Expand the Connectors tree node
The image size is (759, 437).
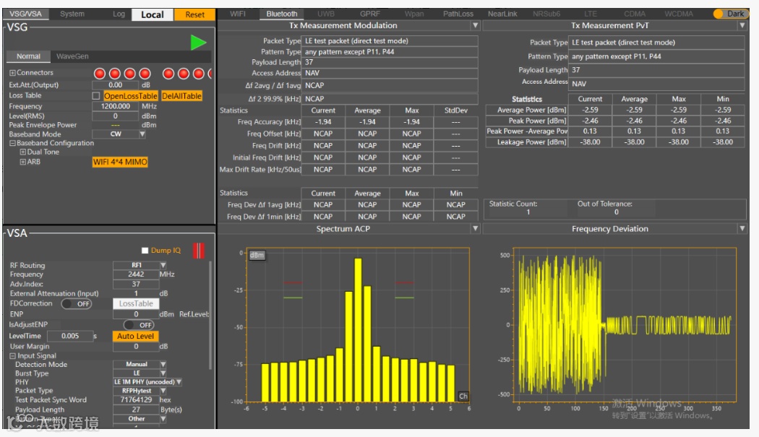coord(12,73)
